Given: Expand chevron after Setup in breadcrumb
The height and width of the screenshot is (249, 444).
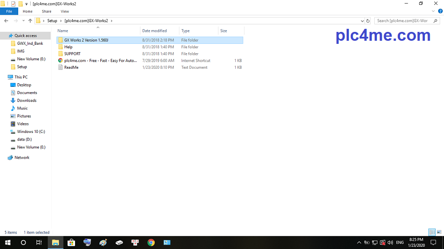Looking at the screenshot, I should point(60,21).
